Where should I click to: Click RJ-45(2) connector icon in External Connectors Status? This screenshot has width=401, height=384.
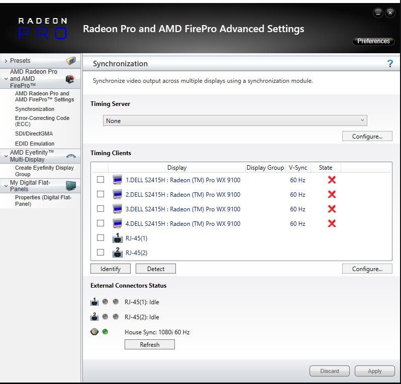[x=94, y=317]
